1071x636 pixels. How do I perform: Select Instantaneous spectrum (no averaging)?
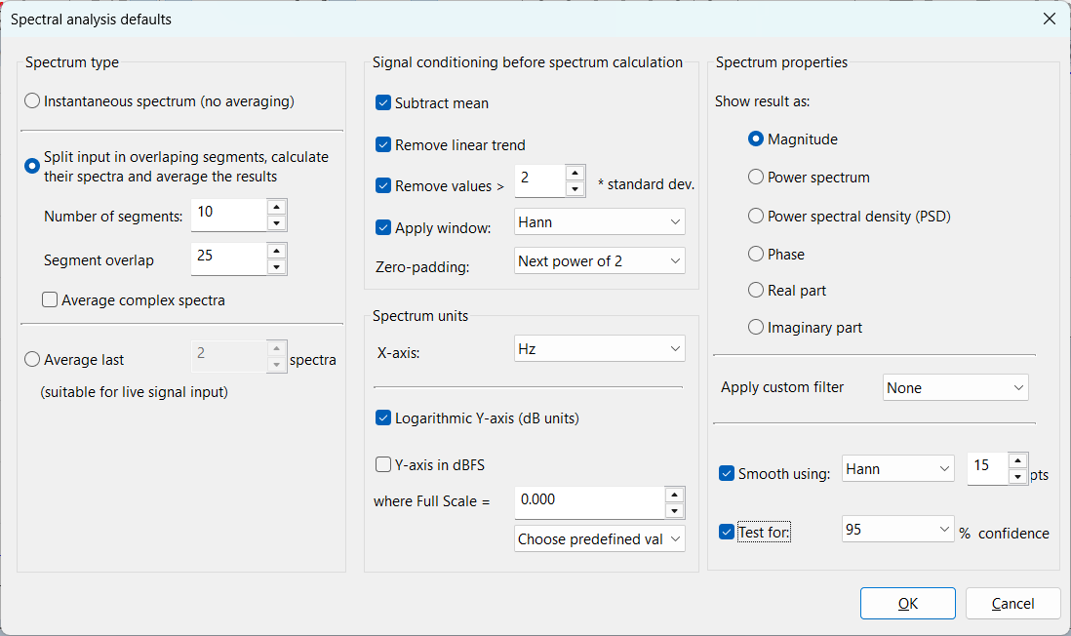[x=33, y=101]
